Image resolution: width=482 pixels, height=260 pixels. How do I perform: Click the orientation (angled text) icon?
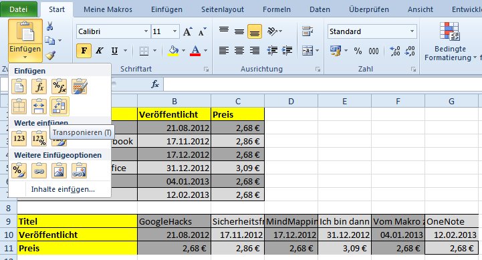point(272,31)
